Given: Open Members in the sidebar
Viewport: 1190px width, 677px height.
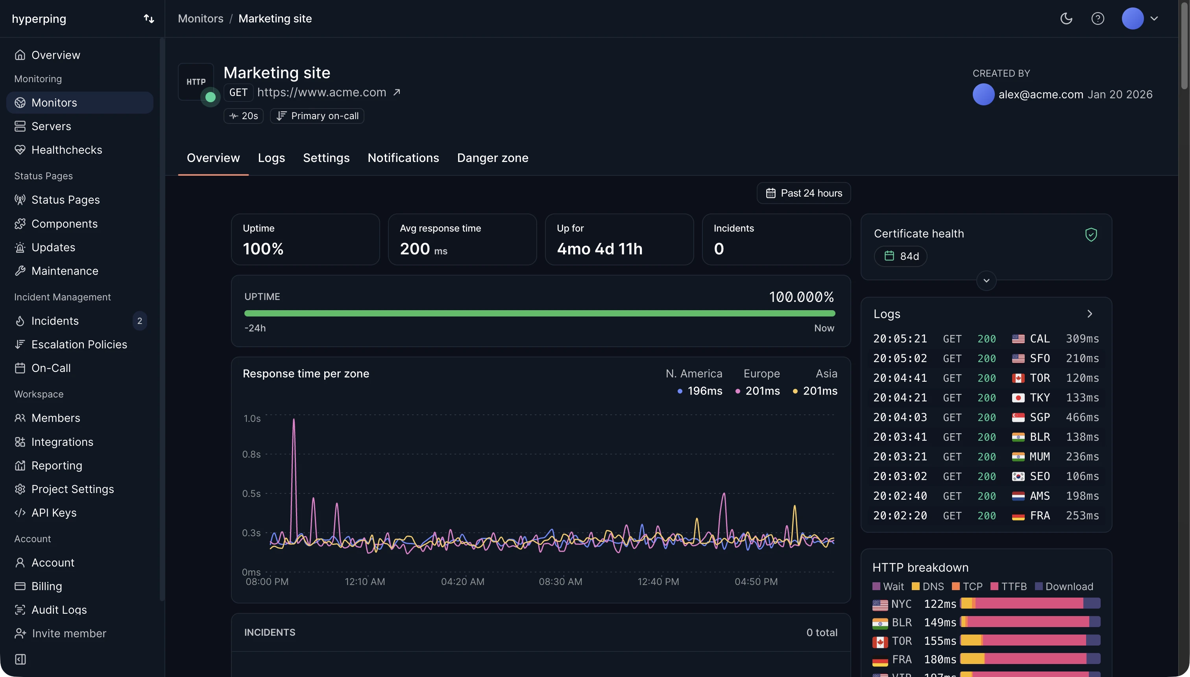Looking at the screenshot, I should click(79, 418).
